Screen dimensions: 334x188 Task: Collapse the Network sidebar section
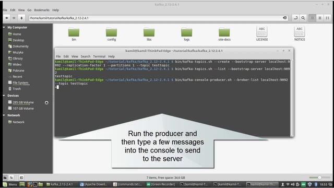click(x=4, y=115)
